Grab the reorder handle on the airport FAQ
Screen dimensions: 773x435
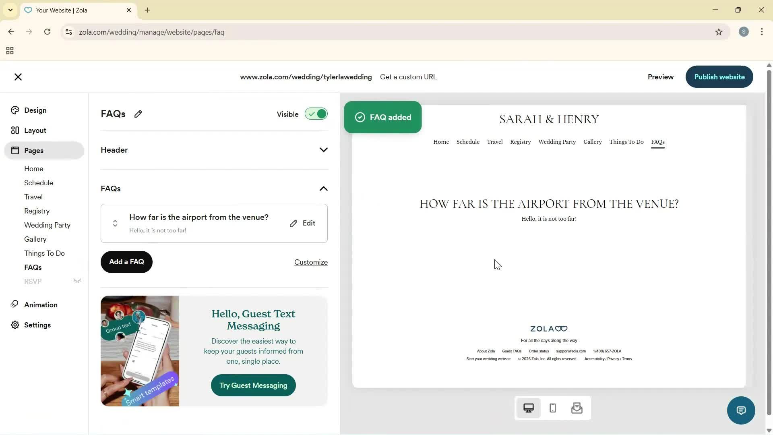tap(115, 223)
